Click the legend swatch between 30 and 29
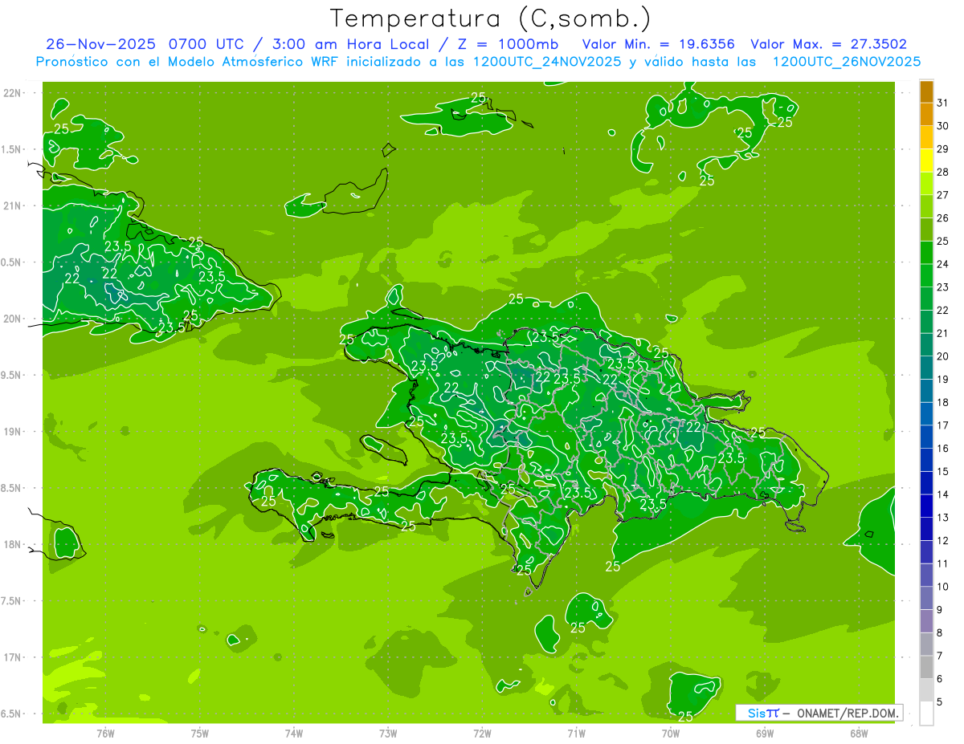Viewport: 964px width, 744px height. tap(926, 137)
